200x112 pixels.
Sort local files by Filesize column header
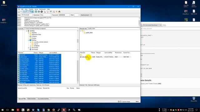[36, 53]
